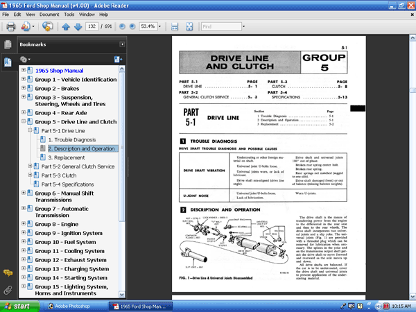The width and height of the screenshot is (416, 312).
Task: Click the zoom in button
Action: tap(132, 26)
